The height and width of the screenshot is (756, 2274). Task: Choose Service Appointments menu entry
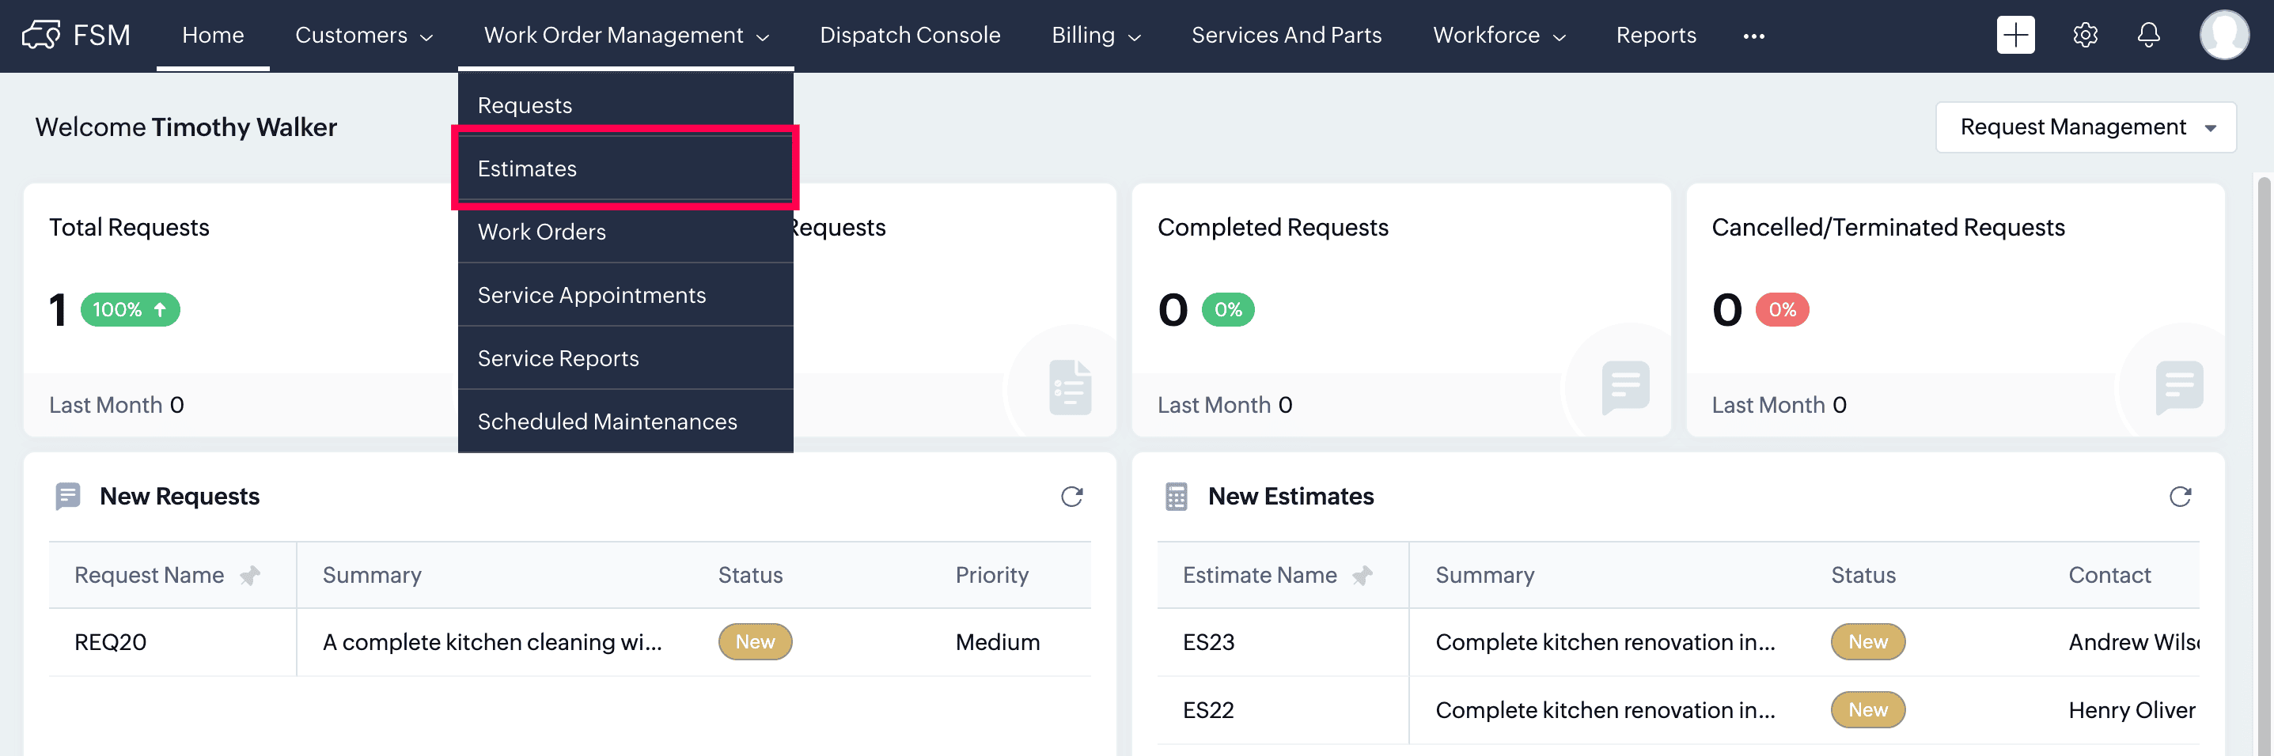(592, 296)
